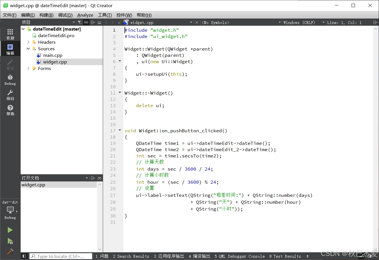
Task: Open the Debug mode panel
Action: click(10, 79)
